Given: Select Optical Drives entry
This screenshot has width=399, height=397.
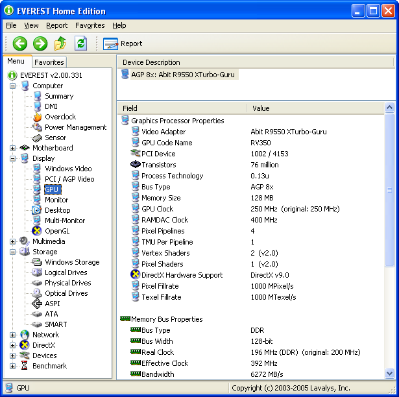Looking at the screenshot, I should [66, 293].
